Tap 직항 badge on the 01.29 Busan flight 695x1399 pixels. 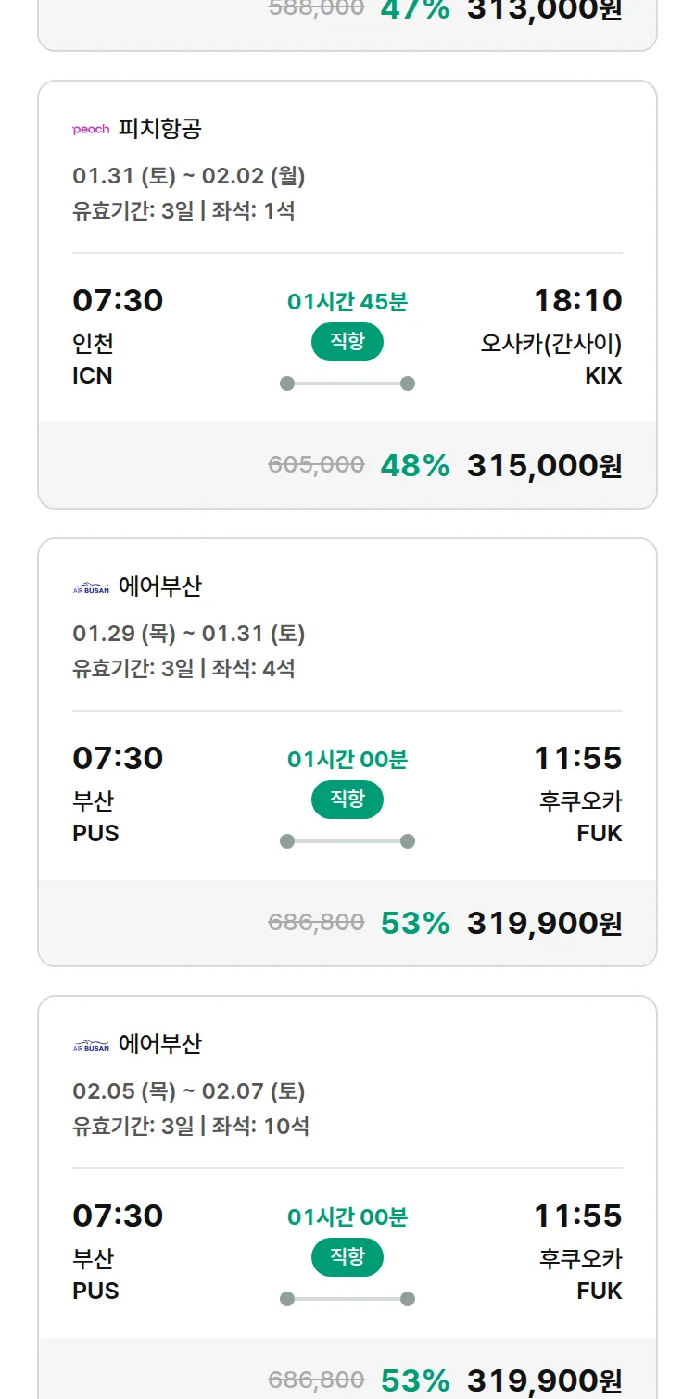tap(347, 800)
